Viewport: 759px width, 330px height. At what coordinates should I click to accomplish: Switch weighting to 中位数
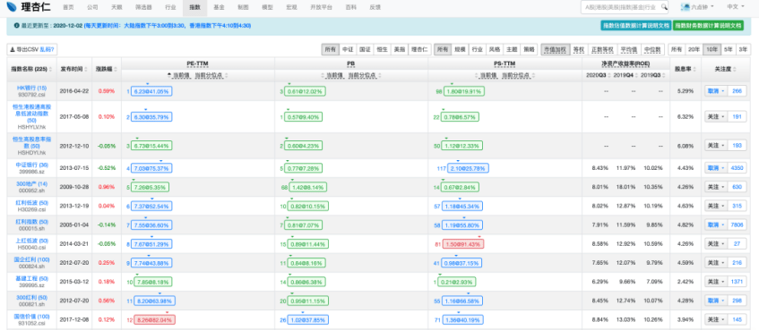coord(652,49)
